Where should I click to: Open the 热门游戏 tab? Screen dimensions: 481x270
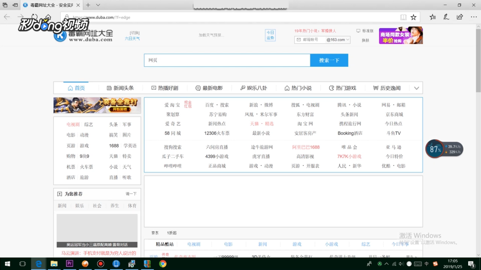tap(343, 88)
